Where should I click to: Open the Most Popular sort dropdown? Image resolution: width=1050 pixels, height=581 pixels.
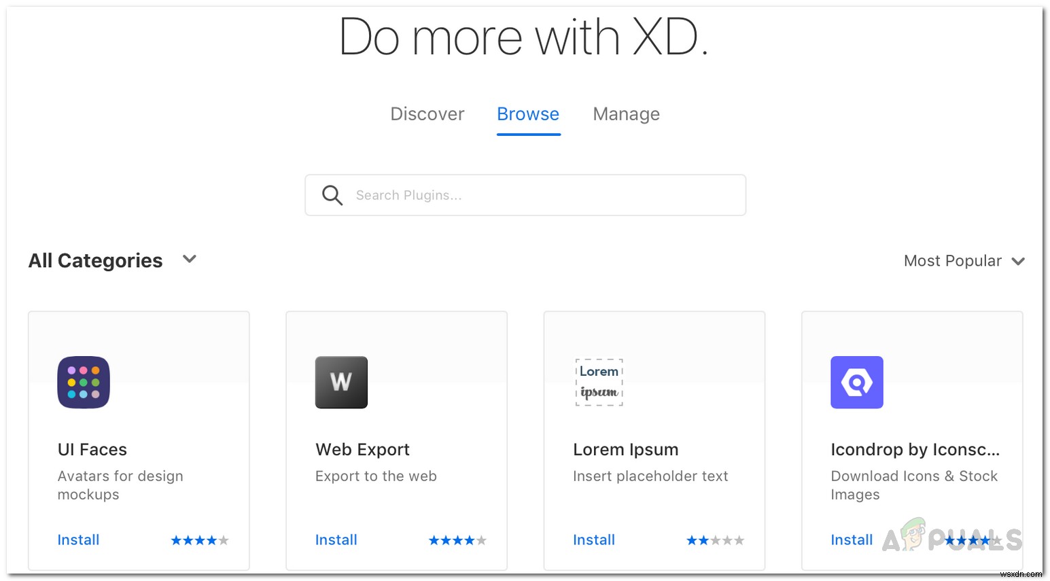pyautogui.click(x=964, y=261)
